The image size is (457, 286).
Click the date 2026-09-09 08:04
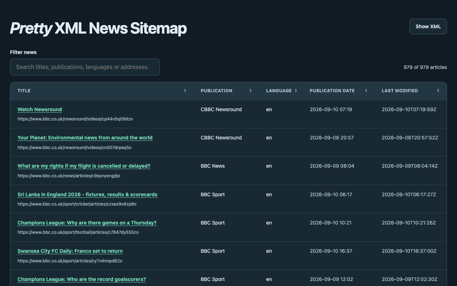tap(332, 166)
